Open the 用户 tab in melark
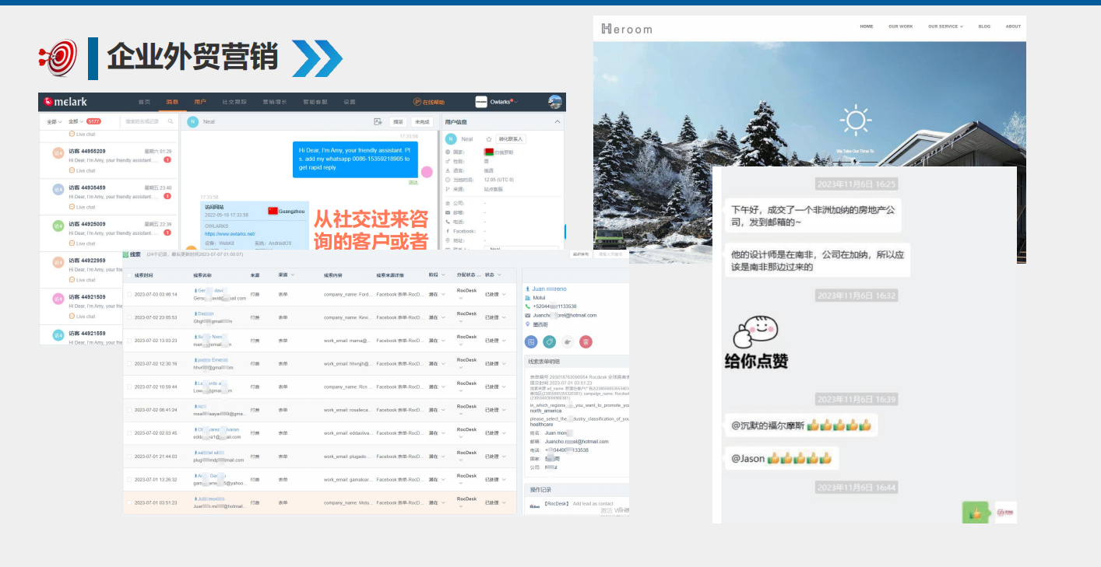The image size is (1101, 567). pos(200,102)
